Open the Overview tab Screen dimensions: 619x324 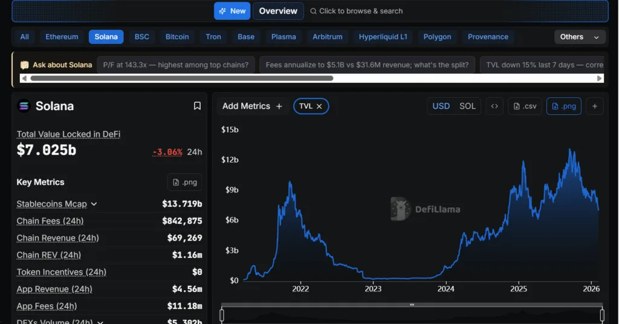[278, 11]
